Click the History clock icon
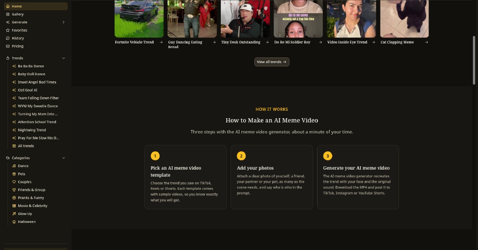 click(8, 38)
